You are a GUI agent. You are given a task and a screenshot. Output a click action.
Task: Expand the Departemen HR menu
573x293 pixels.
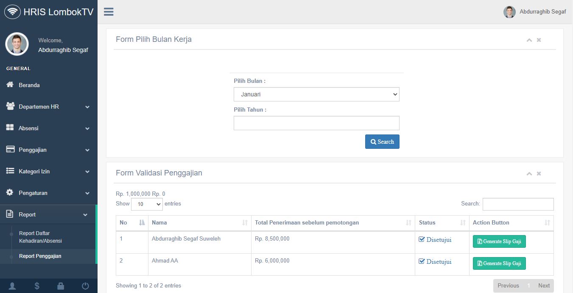(48, 107)
